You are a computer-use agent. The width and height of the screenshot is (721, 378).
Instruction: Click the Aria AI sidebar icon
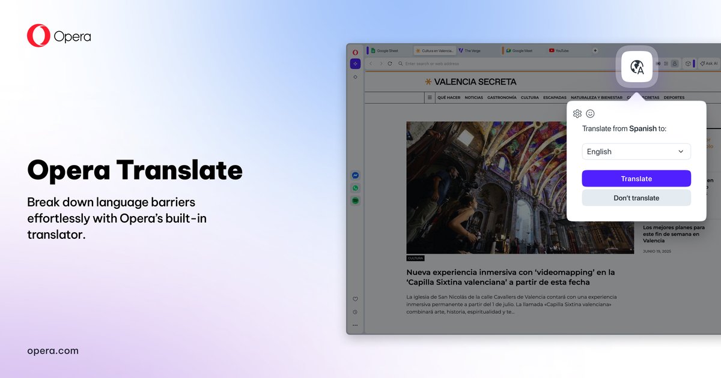355,63
